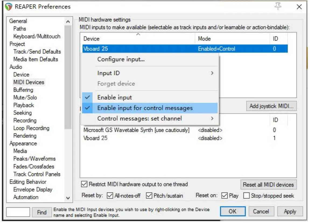Choose Configure input... from context menu
The height and width of the screenshot is (223, 310).
coord(121,60)
